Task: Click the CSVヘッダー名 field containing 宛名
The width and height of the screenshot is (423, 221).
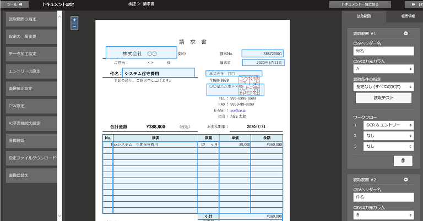Action: click(383, 51)
